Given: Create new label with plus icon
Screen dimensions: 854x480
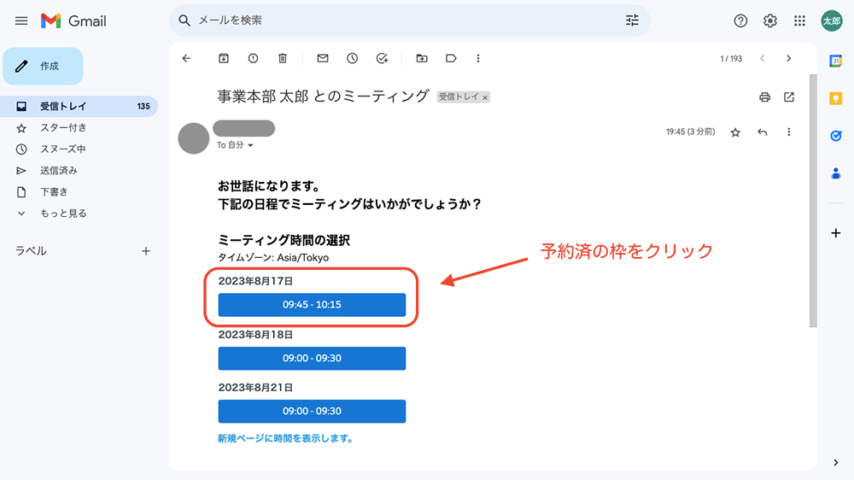Looking at the screenshot, I should (x=146, y=251).
